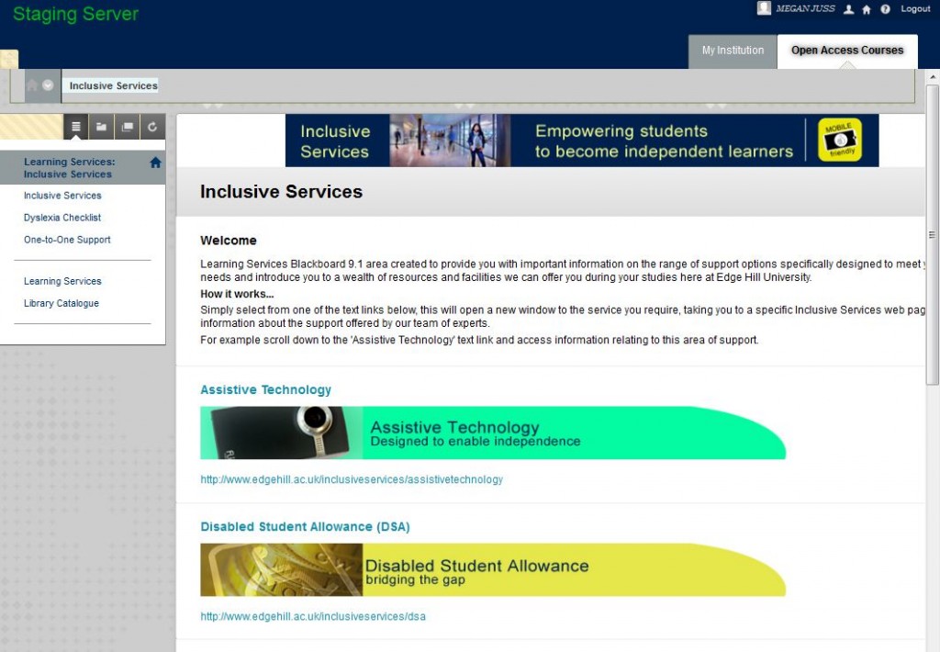Select the Open Access Courses tab
This screenshot has height=652, width=940.
pyautogui.click(x=847, y=51)
